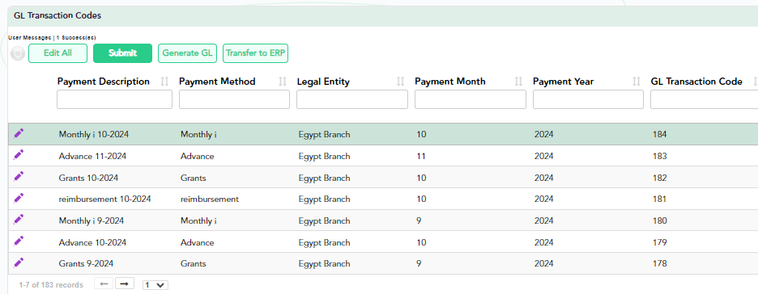Focus the Payment Method filter field

(235, 99)
